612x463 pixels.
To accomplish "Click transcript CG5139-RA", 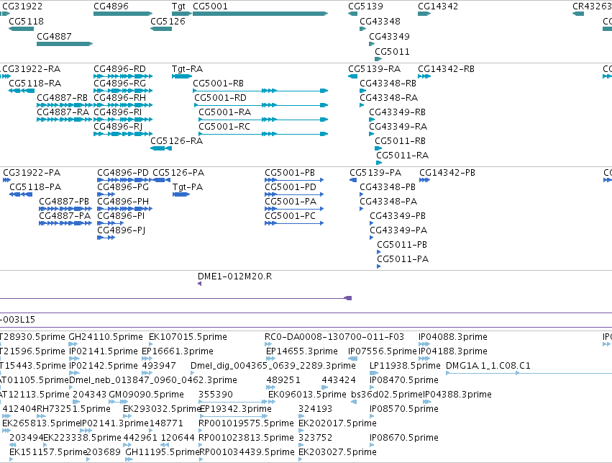I will click(375, 69).
